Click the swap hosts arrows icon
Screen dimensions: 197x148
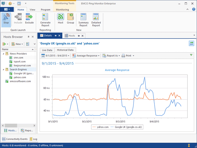pos(191,43)
